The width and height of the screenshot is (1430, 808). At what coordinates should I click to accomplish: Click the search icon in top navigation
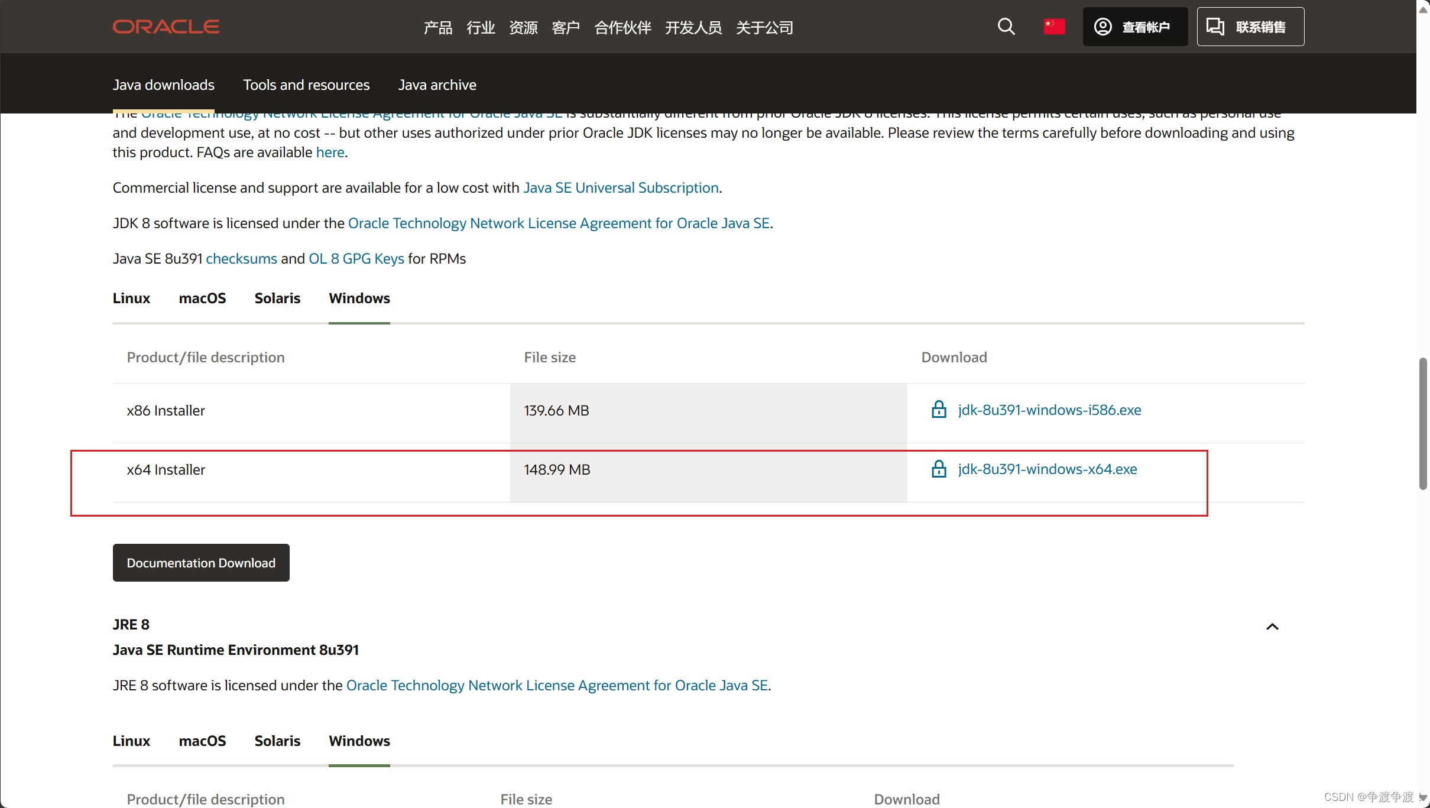[x=1006, y=27]
